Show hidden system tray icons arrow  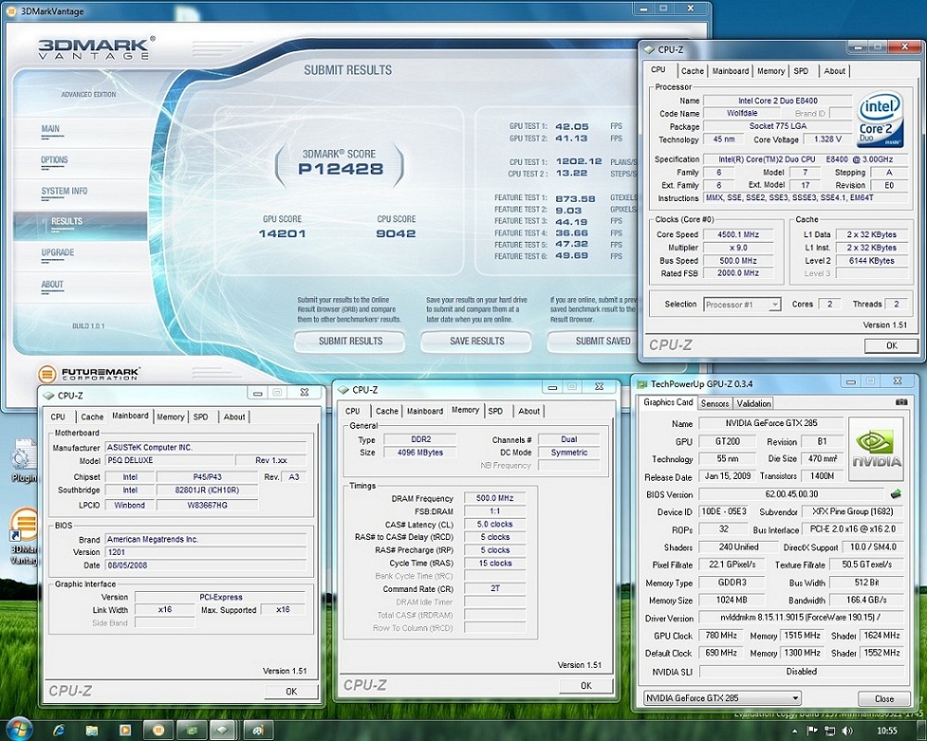tap(794, 731)
